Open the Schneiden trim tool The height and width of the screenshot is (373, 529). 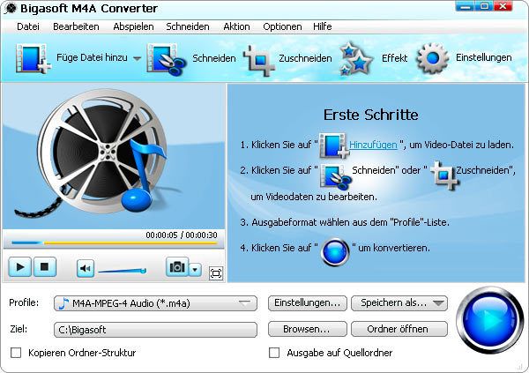[164, 59]
